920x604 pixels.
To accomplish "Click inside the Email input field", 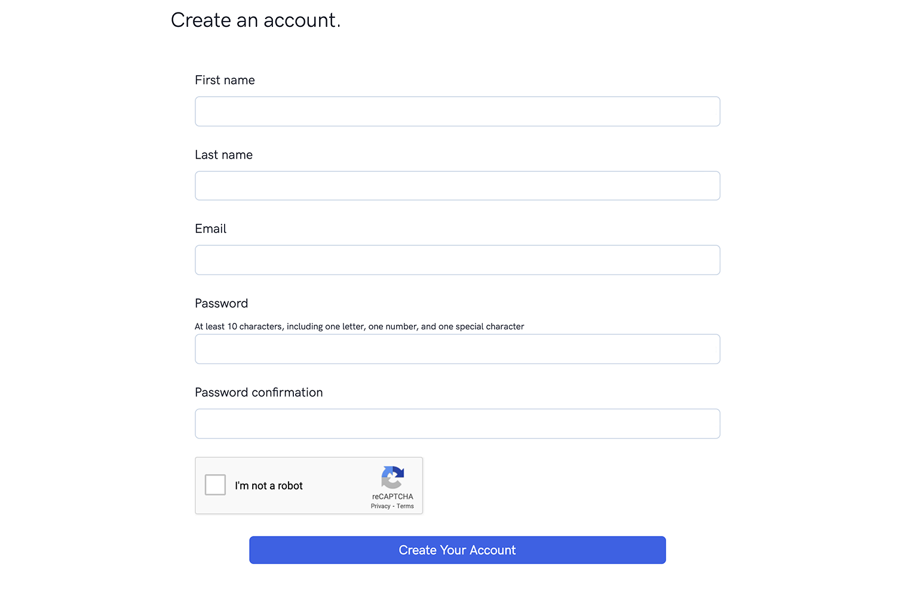I will (x=457, y=260).
